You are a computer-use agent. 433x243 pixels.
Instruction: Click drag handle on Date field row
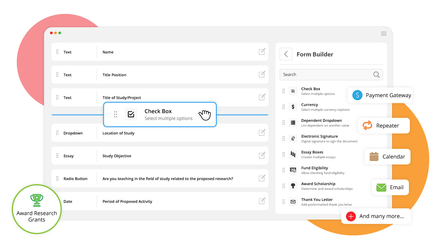tap(57, 201)
